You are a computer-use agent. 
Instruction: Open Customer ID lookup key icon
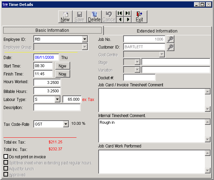[x=170, y=47]
